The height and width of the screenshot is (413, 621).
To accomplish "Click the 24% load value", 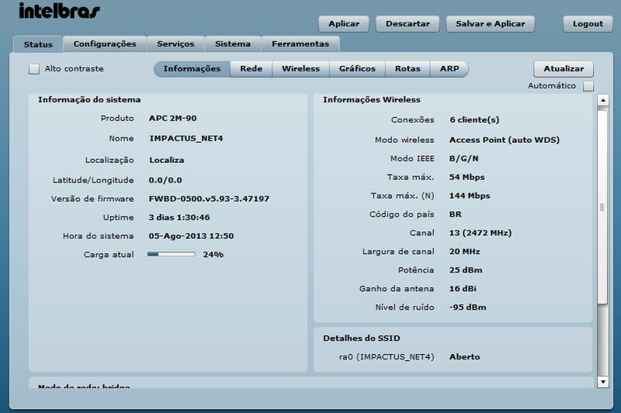I will [x=213, y=255].
